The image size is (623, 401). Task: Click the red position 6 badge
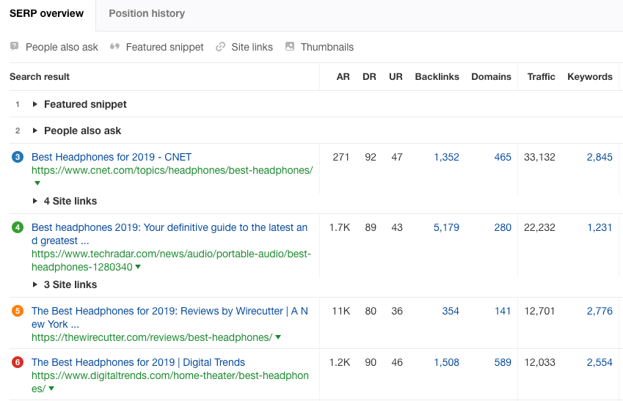(18, 362)
